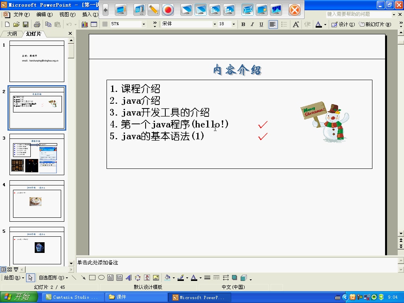
Task: Click the Dash Style icon
Action: [x=217, y=277]
